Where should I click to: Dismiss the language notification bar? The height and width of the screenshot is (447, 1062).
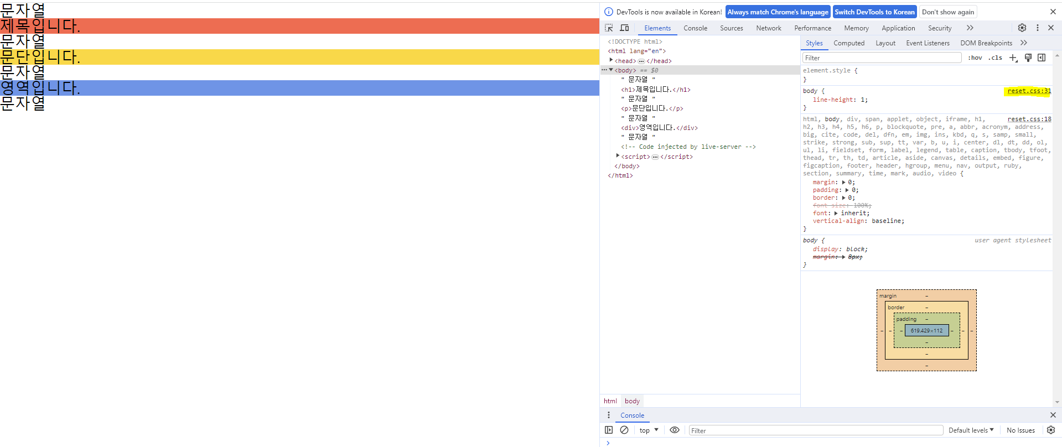point(1053,12)
